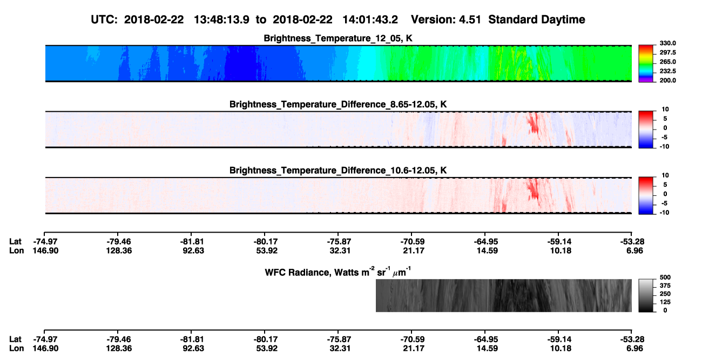Click the 'Brightness_Temperature_Difference_10.6-12.05, K' title
The height and width of the screenshot is (360, 702).
[339, 171]
